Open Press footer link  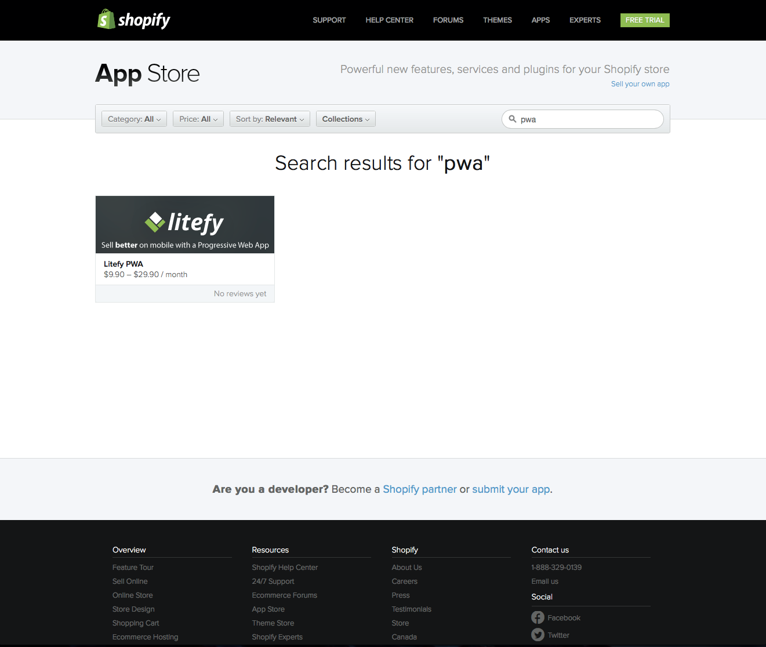(x=401, y=595)
